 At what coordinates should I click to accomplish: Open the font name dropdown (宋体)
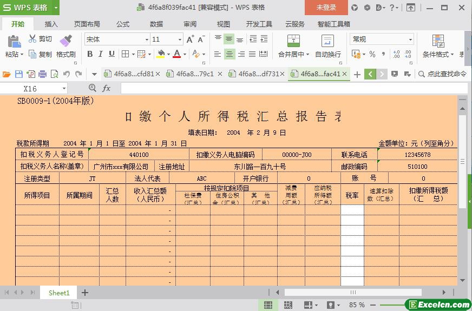147,39
